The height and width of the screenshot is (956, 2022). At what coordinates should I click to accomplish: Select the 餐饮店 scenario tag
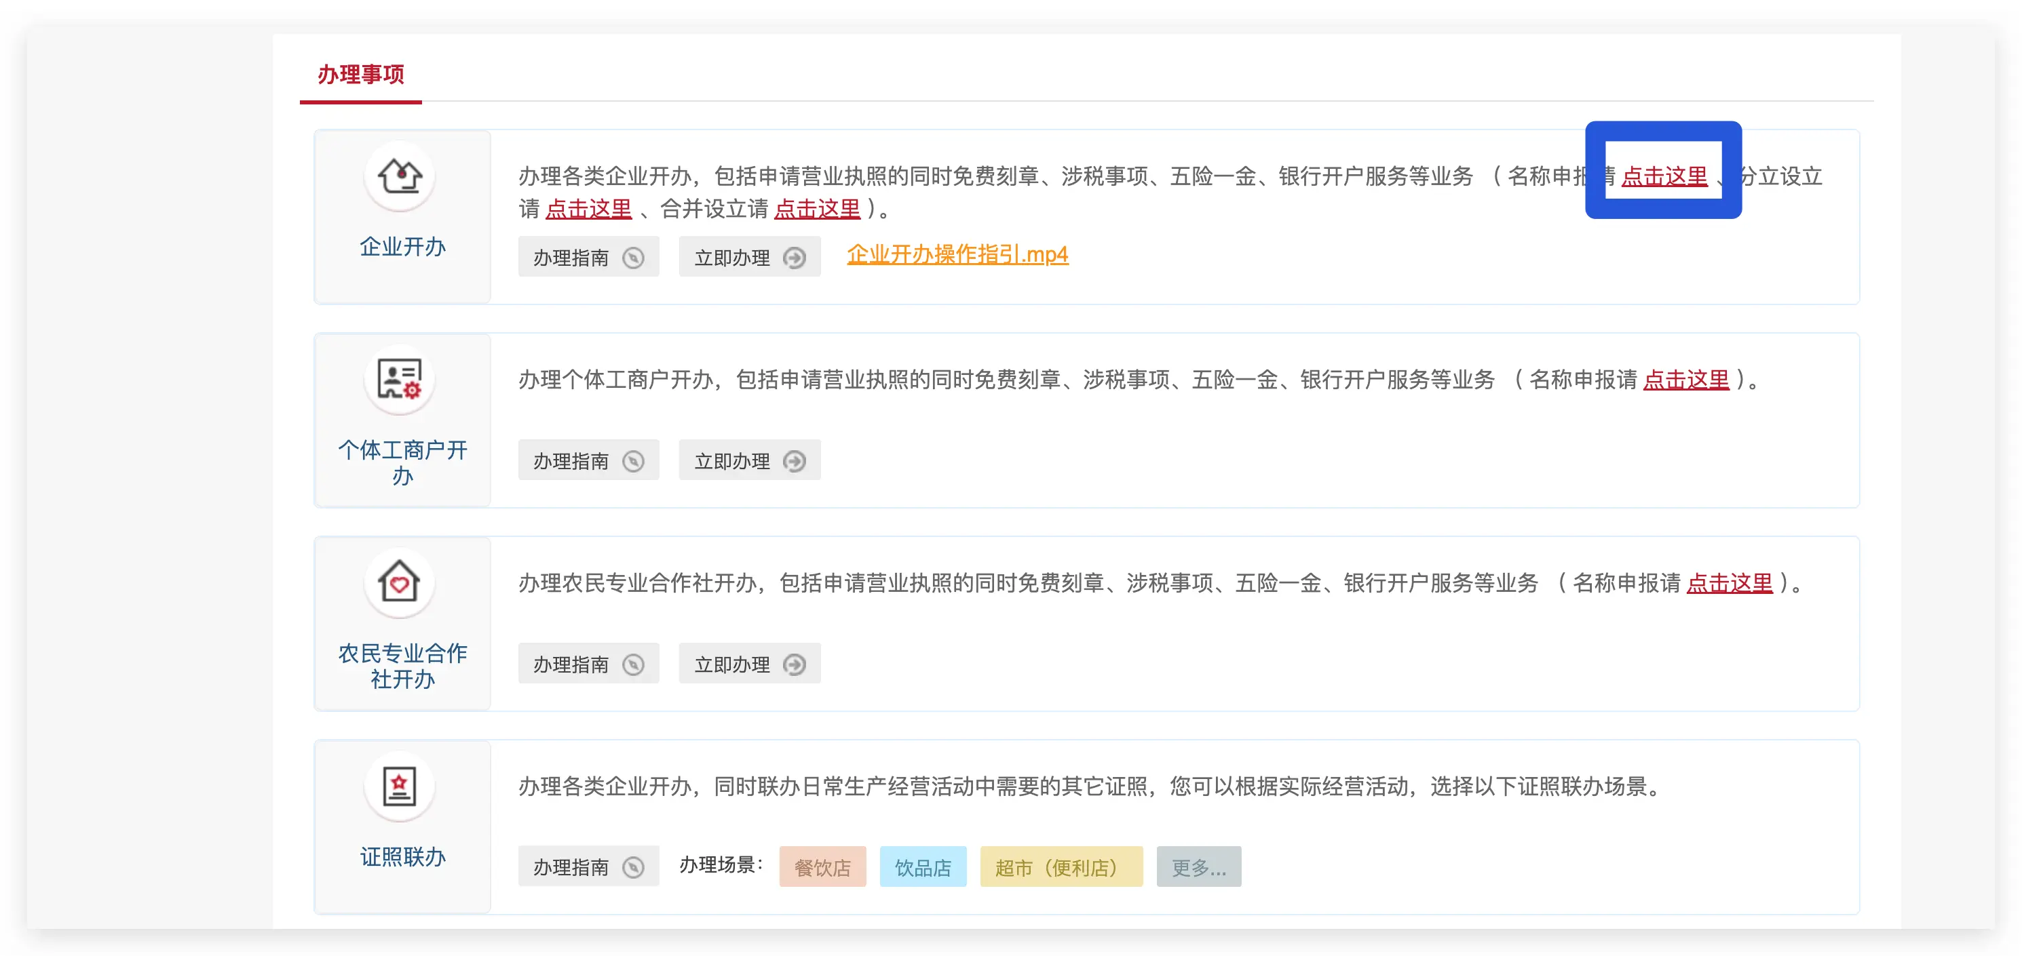click(x=822, y=867)
